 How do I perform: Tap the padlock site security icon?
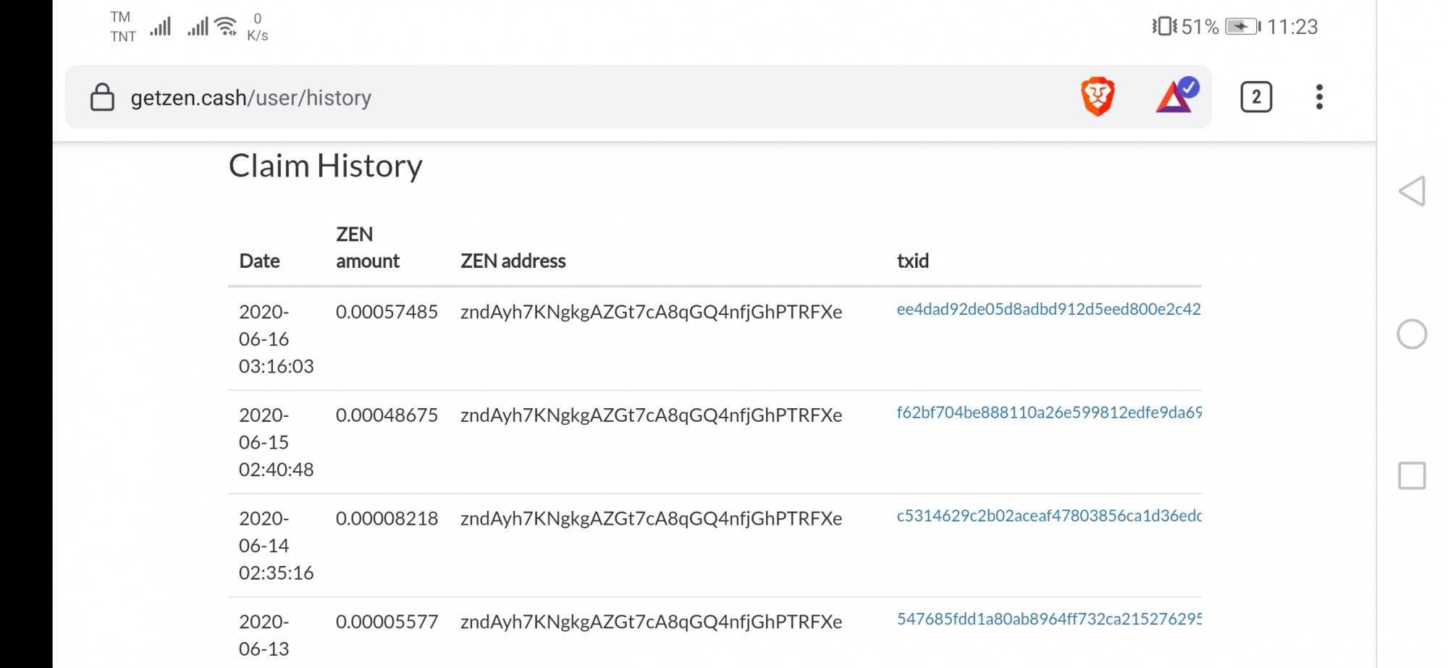click(102, 97)
